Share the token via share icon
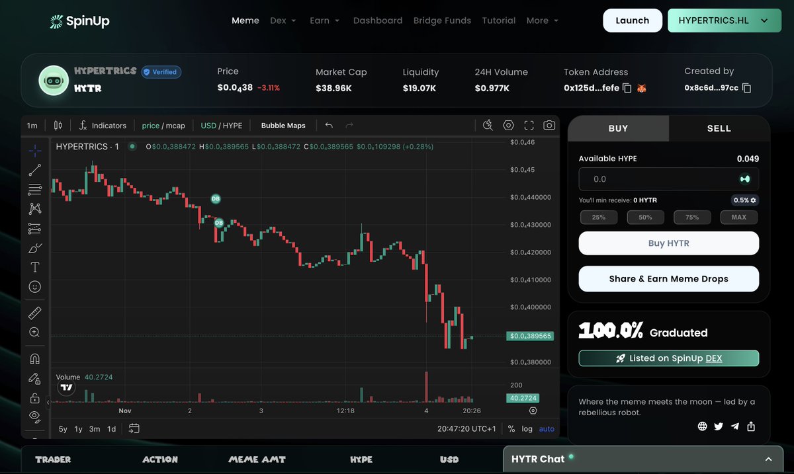The image size is (794, 474). pyautogui.click(x=751, y=426)
